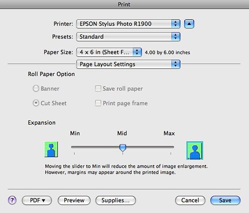
Task: Select the Banner radio button
Action: coord(36,88)
